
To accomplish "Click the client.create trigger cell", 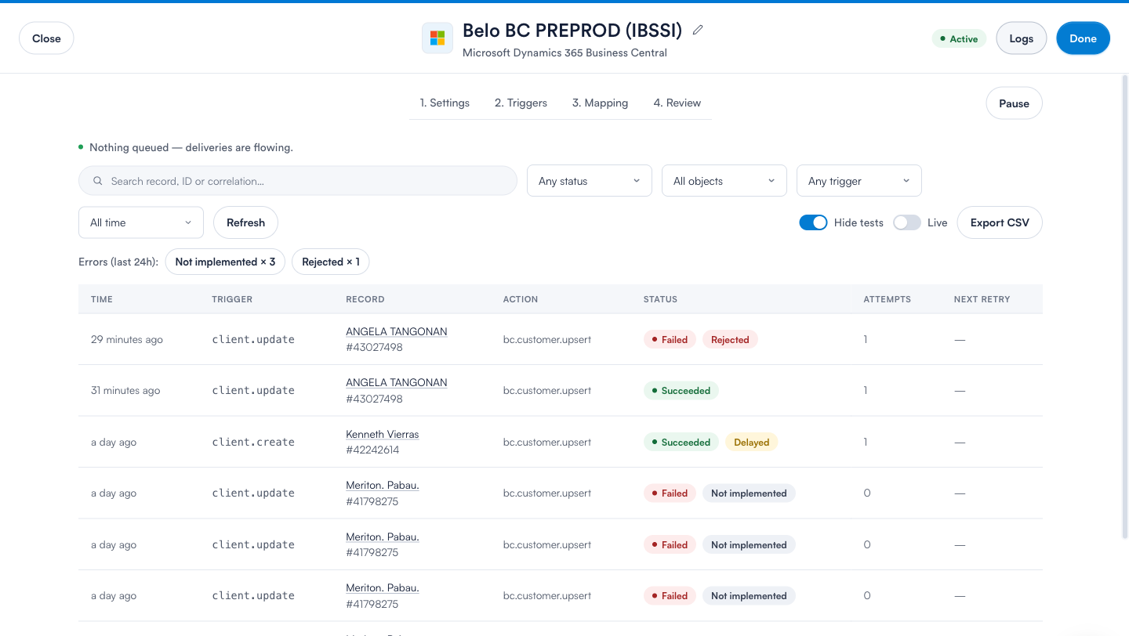I will (x=253, y=442).
